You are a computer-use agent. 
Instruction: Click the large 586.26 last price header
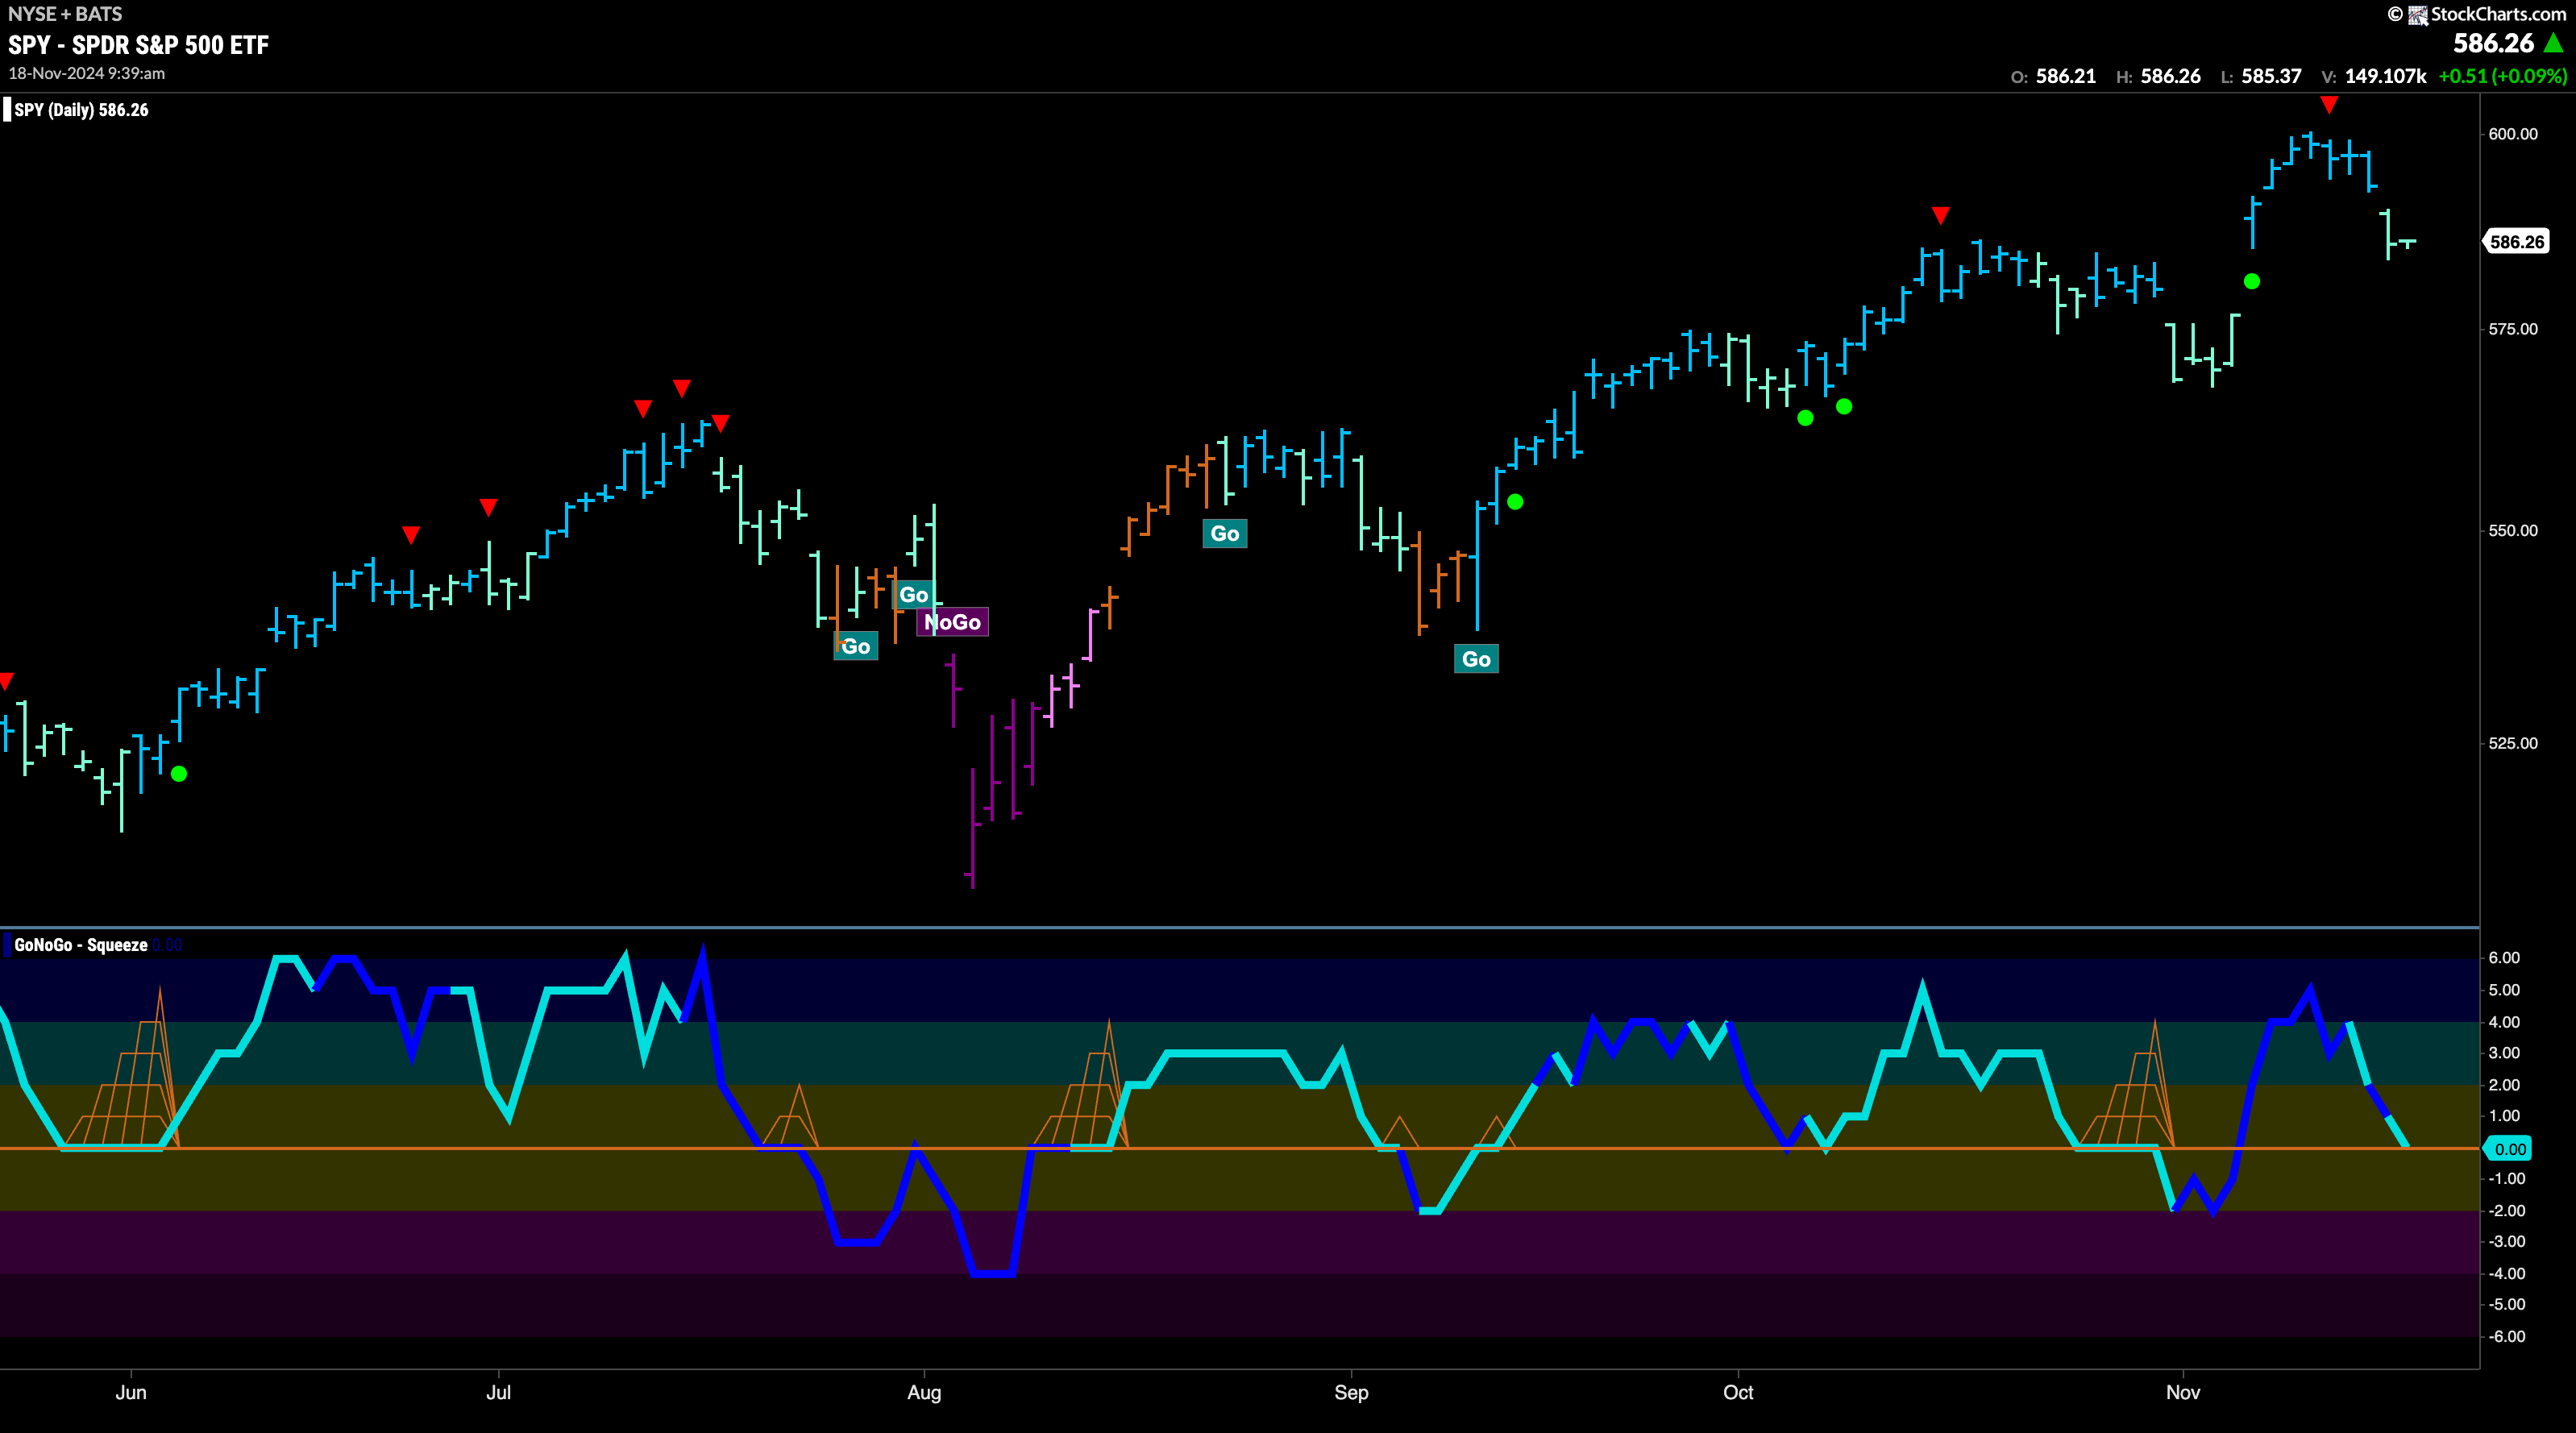point(2493,43)
